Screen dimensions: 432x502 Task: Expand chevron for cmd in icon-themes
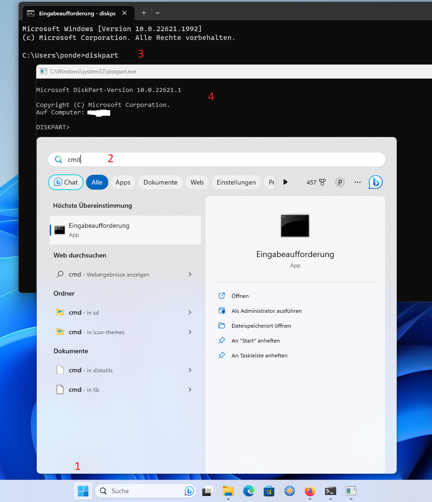click(x=190, y=332)
